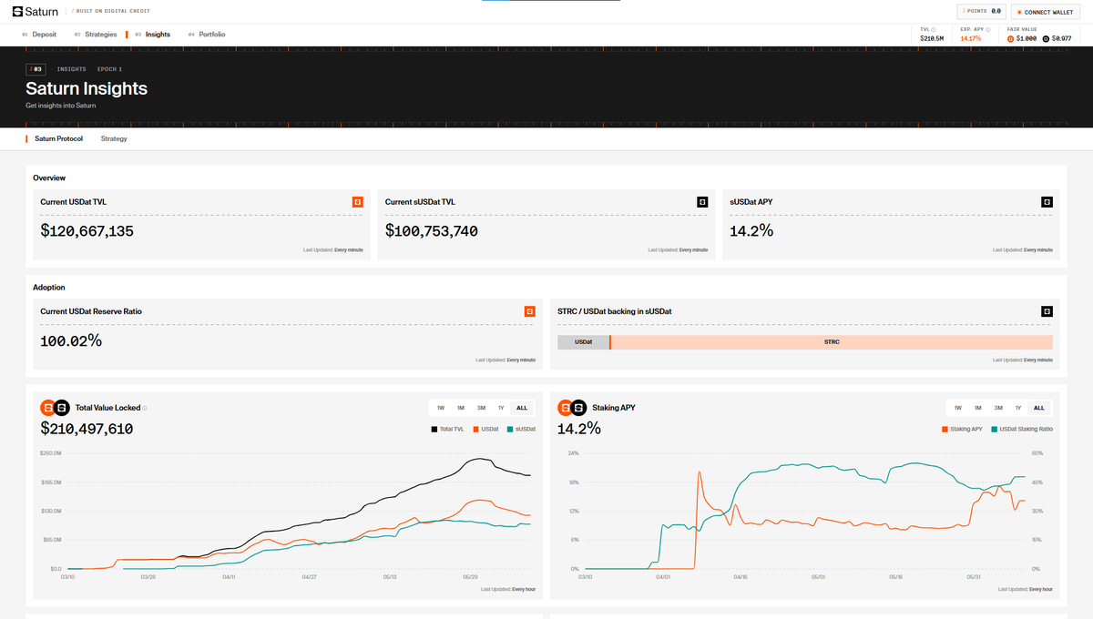This screenshot has height=619, width=1093.
Task: Select ALL range on Staking APY chart
Action: click(1039, 408)
